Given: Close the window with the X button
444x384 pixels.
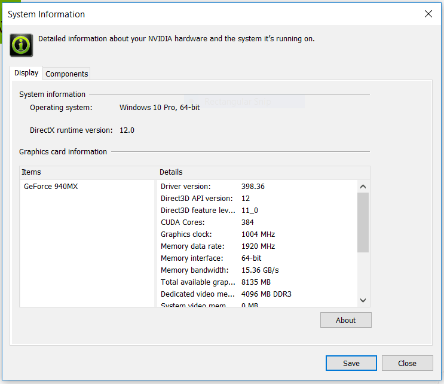Looking at the screenshot, I should pos(428,14).
